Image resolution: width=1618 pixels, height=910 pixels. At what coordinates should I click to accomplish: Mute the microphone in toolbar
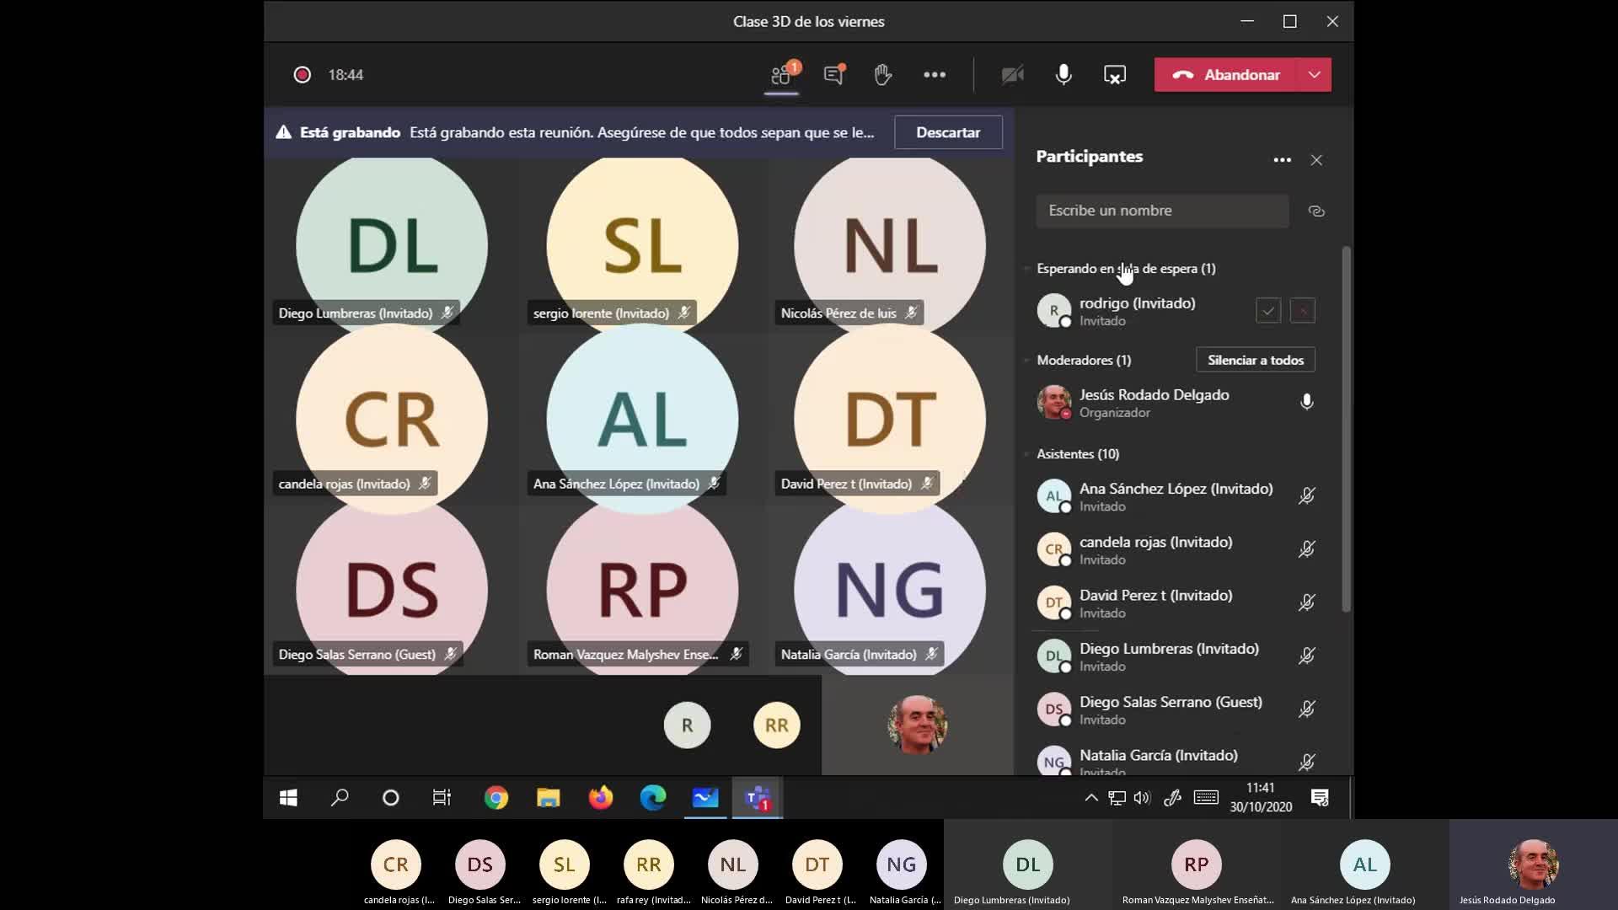pyautogui.click(x=1063, y=75)
